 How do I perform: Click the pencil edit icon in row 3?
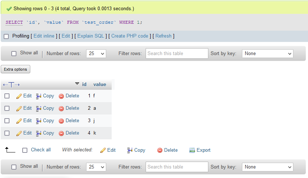pyautogui.click(x=19, y=121)
